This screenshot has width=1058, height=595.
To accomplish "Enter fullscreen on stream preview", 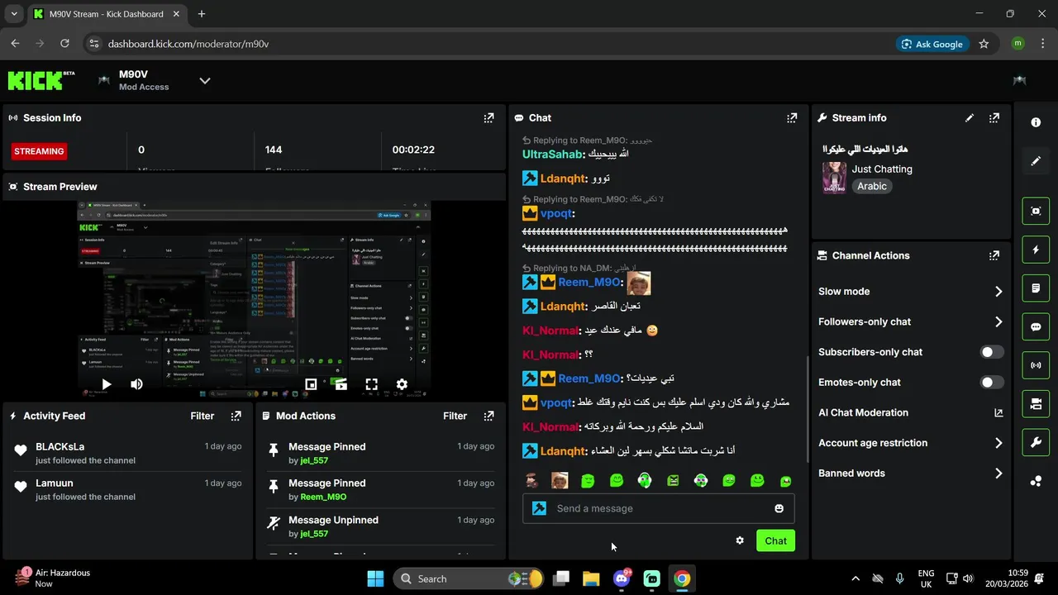I will tap(371, 384).
